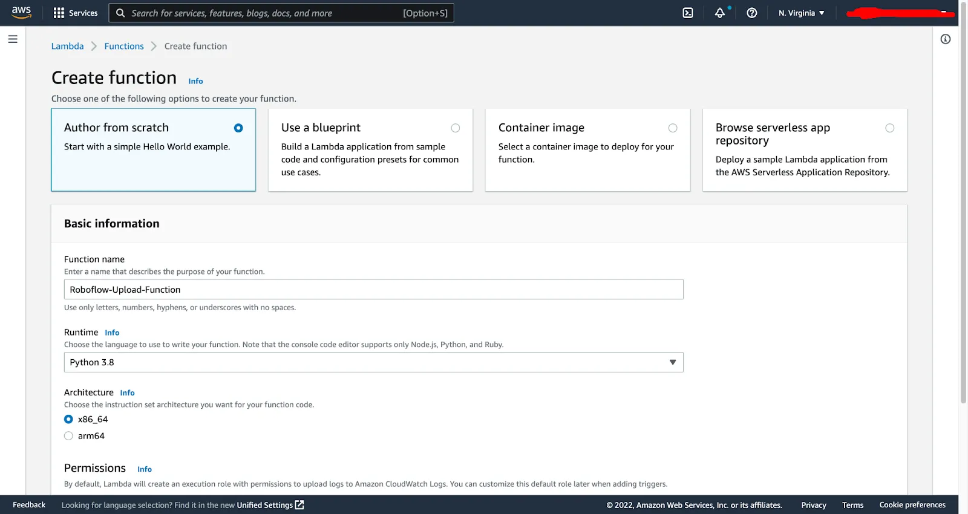Choose the arm64 architecture
This screenshot has height=514, width=968.
[68, 436]
